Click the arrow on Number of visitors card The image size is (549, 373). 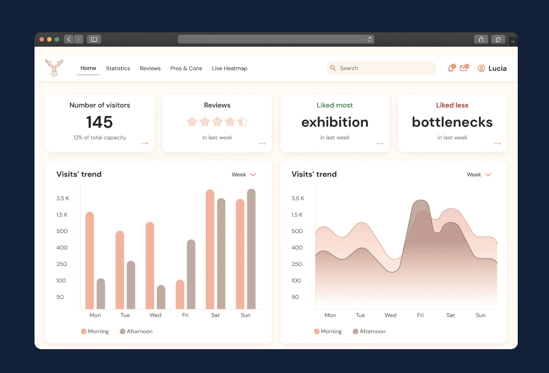(x=145, y=144)
